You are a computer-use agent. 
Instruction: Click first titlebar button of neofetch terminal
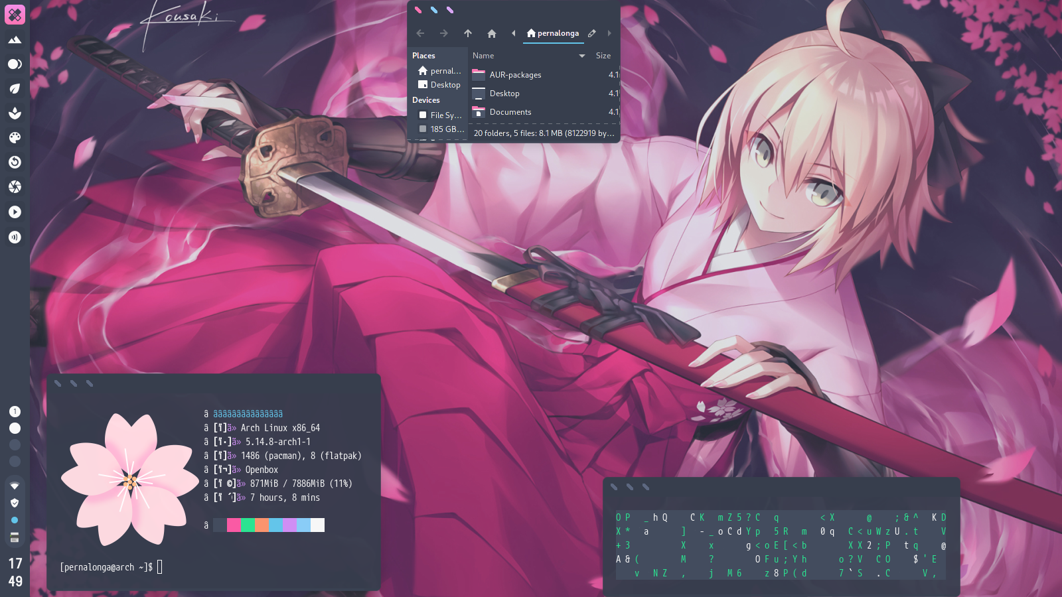pos(58,383)
